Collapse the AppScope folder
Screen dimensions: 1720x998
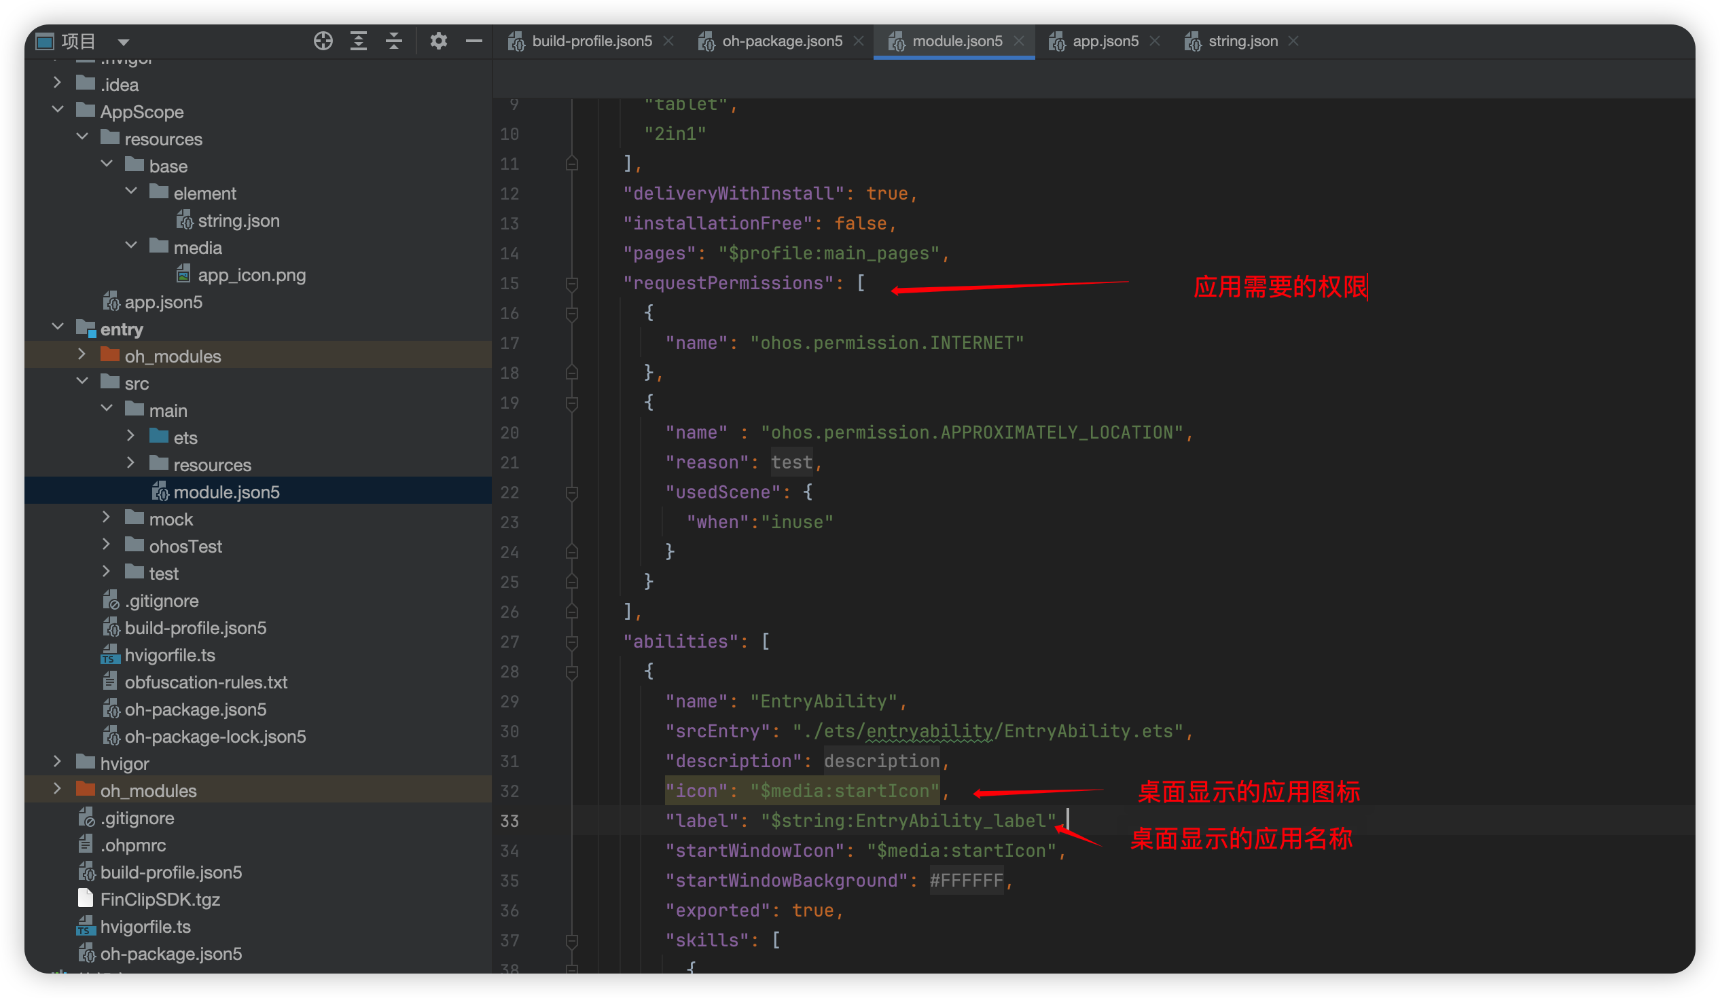(x=58, y=111)
